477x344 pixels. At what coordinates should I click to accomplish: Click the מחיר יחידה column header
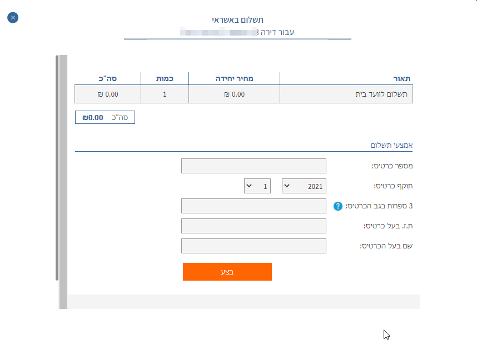click(x=234, y=78)
